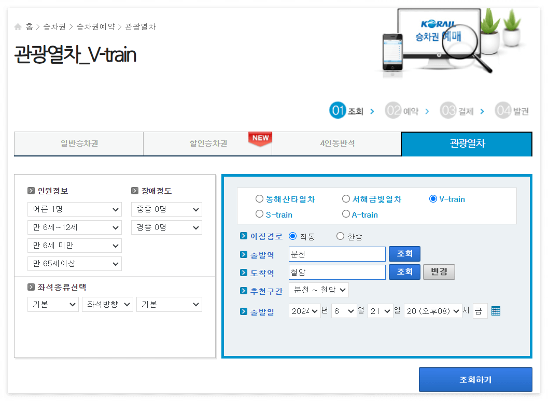
Task: Open the 어른 1명 passenger dropdown
Action: point(74,209)
